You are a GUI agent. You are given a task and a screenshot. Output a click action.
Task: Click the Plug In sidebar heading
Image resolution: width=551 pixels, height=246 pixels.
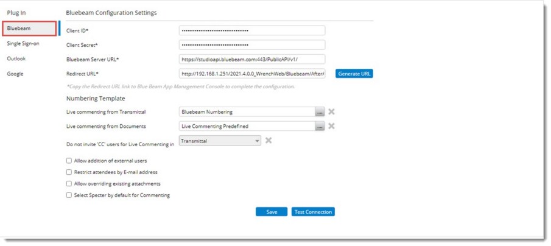(x=16, y=13)
